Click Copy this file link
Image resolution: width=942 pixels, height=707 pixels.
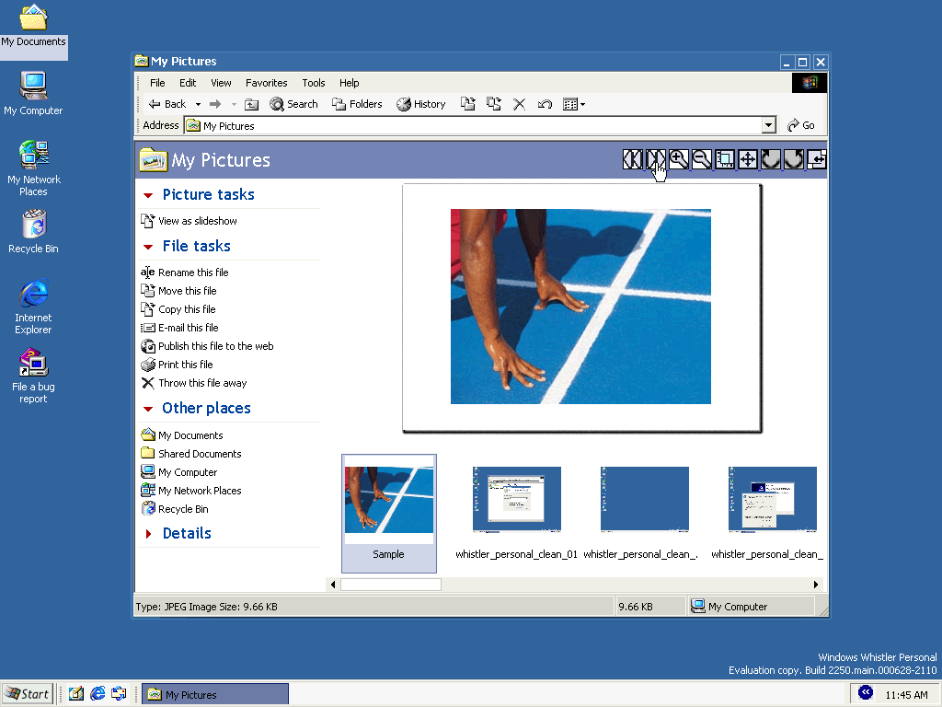187,309
